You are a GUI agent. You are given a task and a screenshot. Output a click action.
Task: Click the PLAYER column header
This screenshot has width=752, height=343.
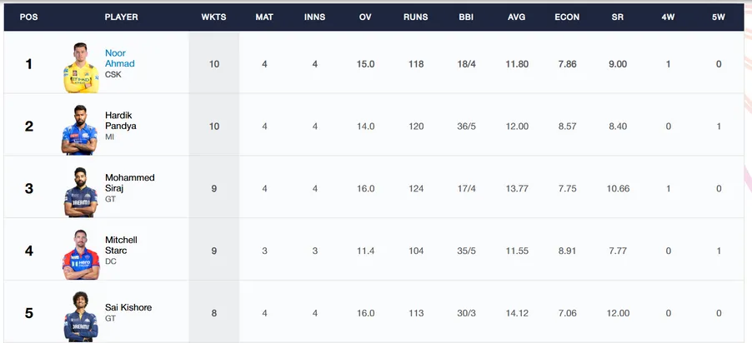coord(122,17)
